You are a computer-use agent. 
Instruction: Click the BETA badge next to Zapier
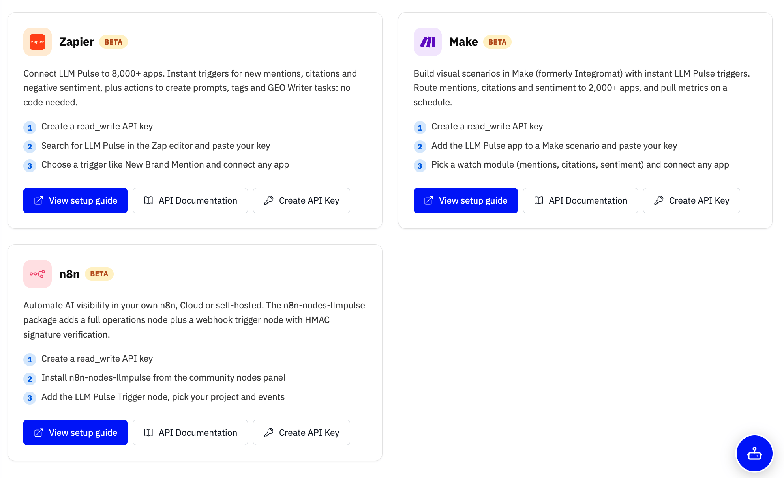tap(113, 42)
